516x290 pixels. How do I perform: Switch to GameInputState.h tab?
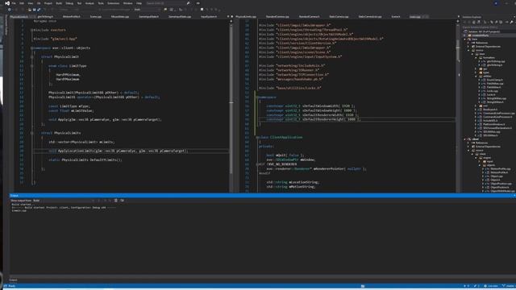[148, 16]
